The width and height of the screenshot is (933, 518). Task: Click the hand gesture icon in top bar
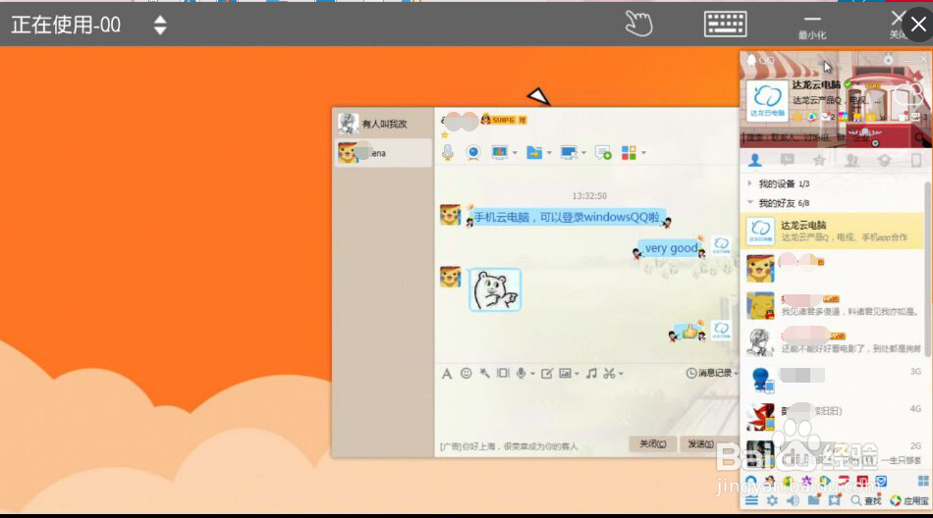(x=638, y=25)
